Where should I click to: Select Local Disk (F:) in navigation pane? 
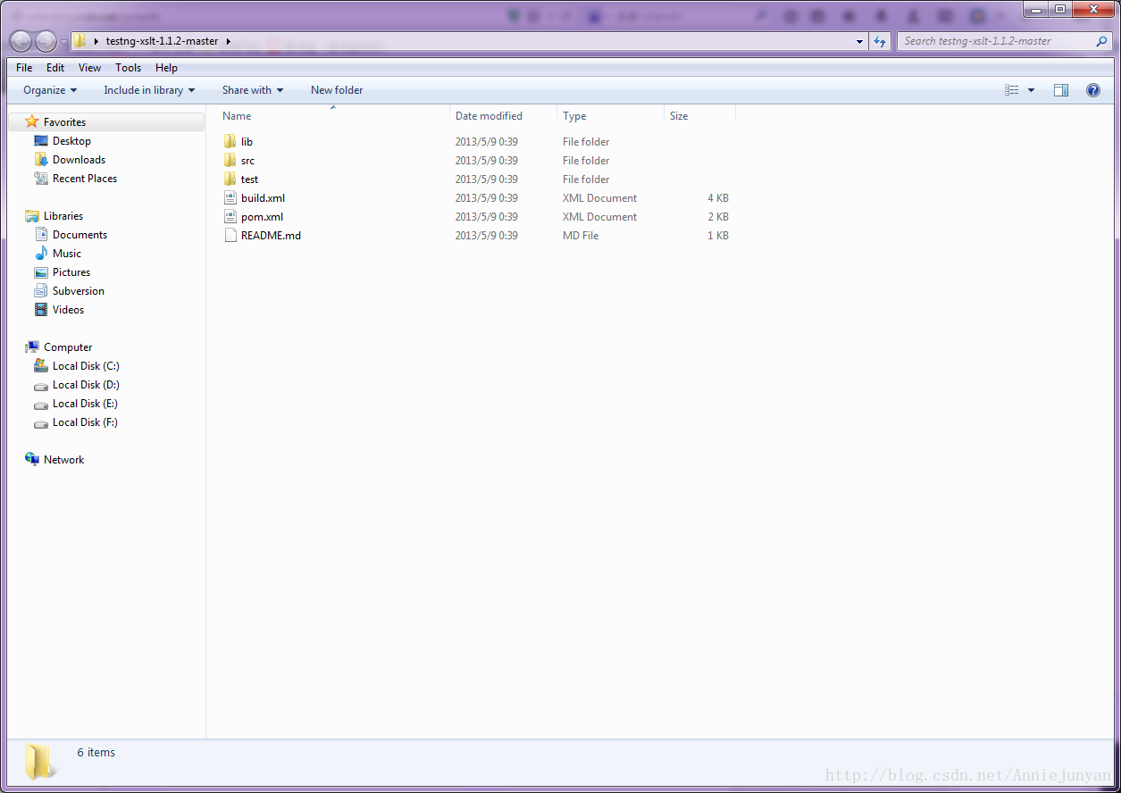pos(85,422)
